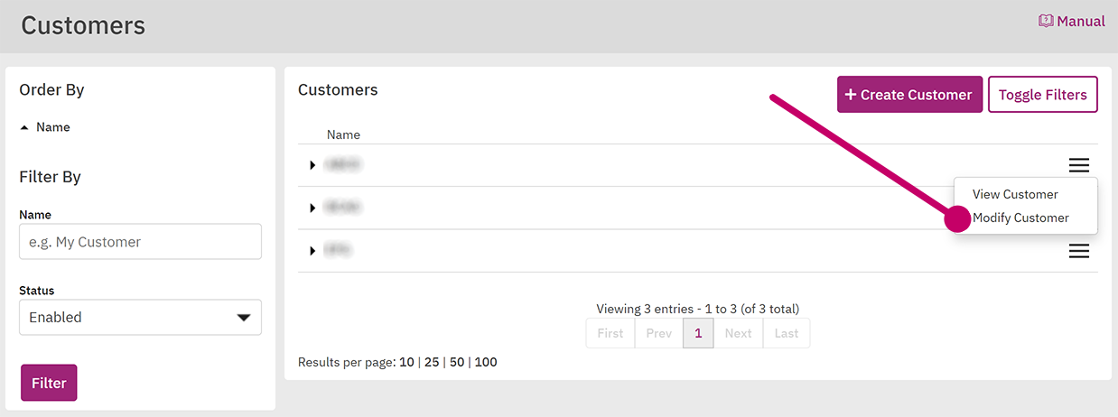Open the Status dropdown showing Enabled
This screenshot has height=417, width=1118.
point(140,318)
